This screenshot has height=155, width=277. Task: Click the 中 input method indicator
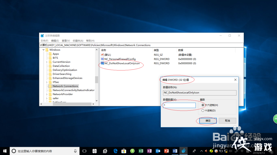click(x=242, y=151)
